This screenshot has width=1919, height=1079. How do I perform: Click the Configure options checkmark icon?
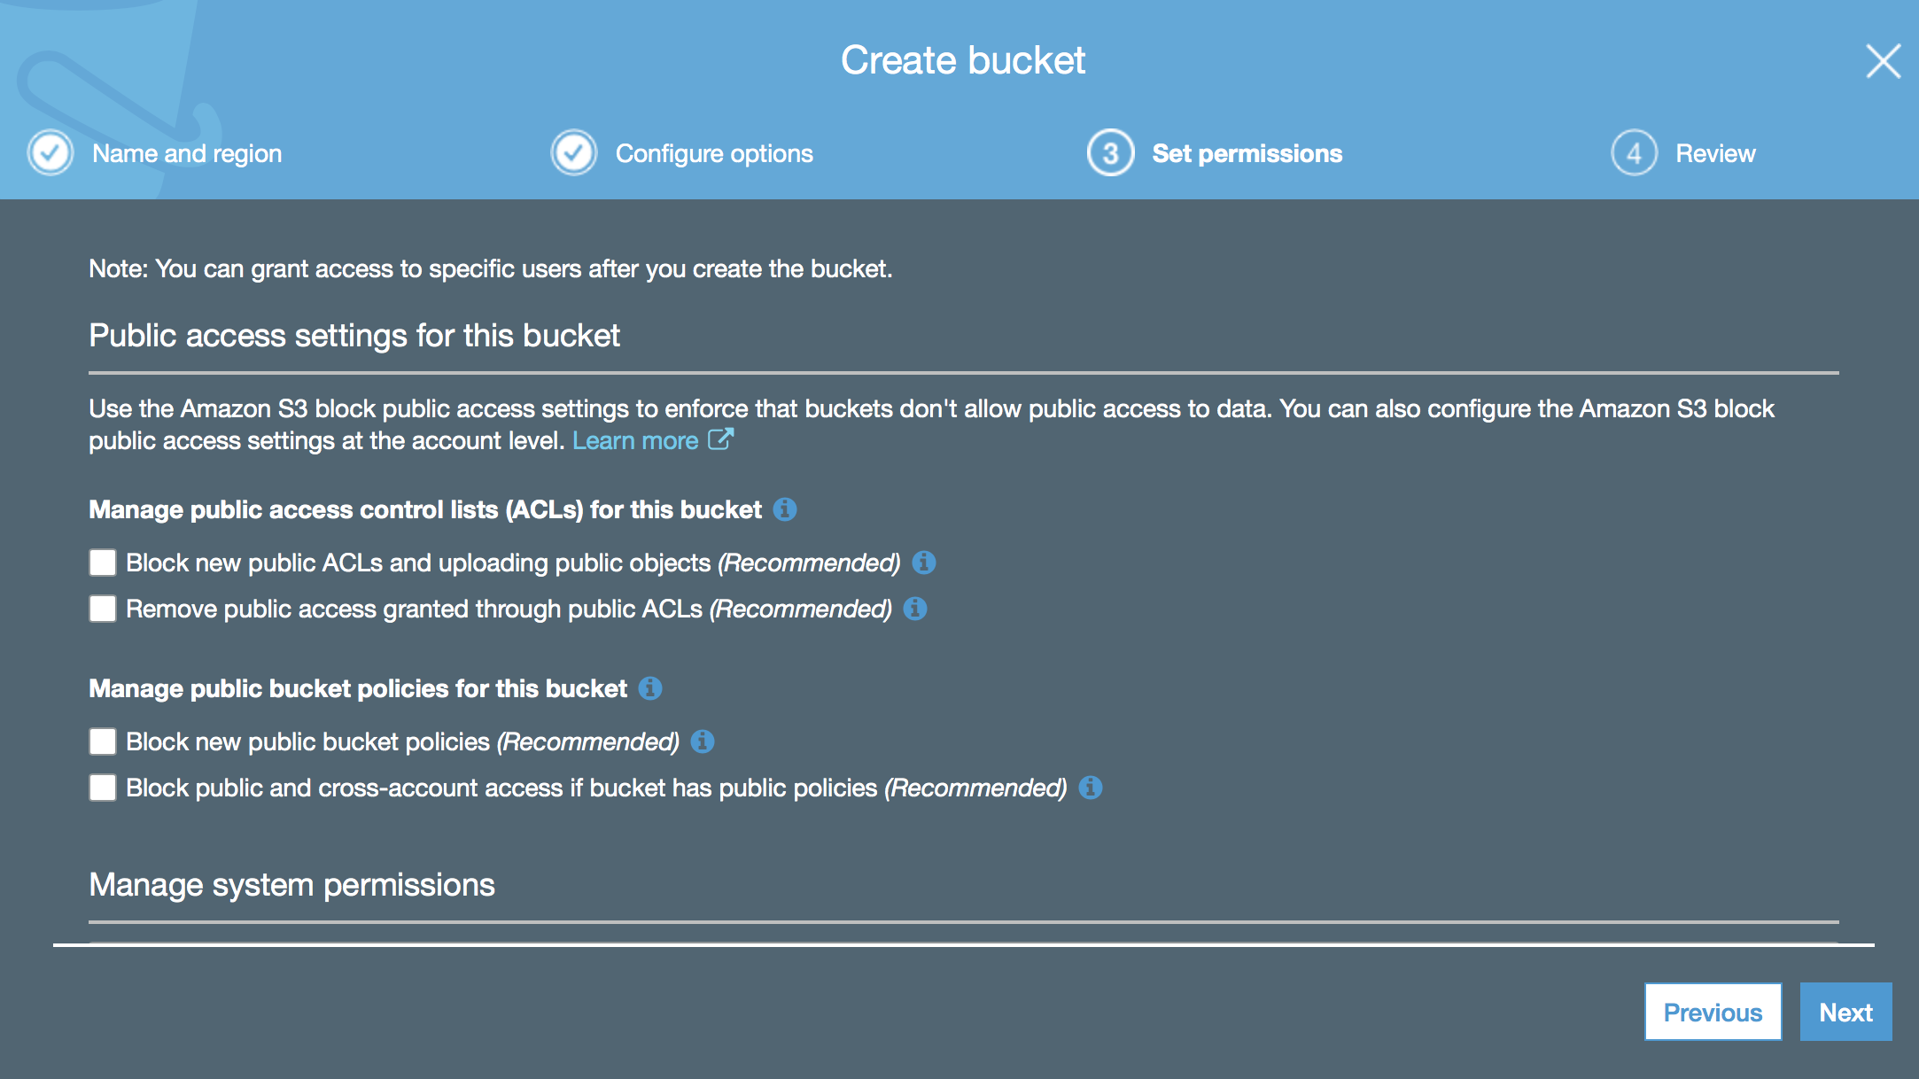pos(574,153)
